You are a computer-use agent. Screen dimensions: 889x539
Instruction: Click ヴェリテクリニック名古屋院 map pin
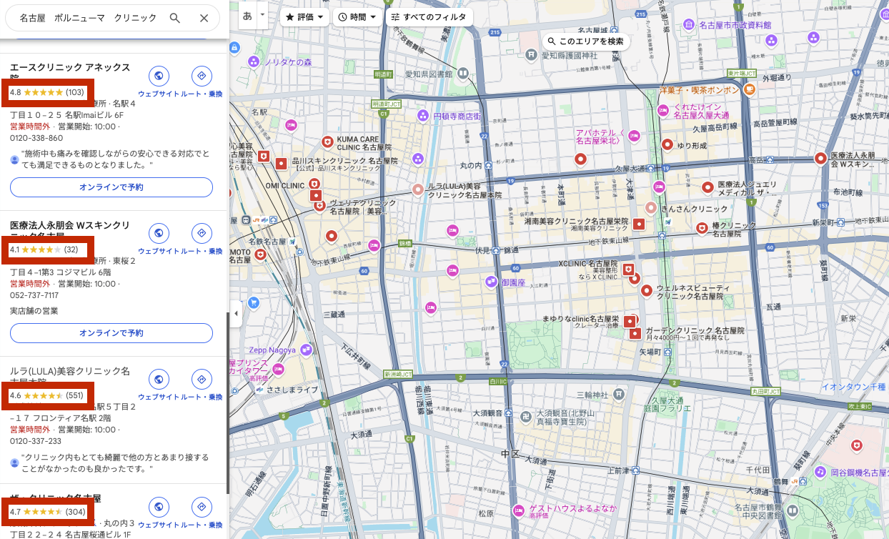pyautogui.click(x=320, y=207)
